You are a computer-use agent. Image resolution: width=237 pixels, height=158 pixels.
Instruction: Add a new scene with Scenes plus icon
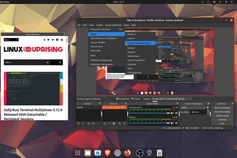pos(78,124)
